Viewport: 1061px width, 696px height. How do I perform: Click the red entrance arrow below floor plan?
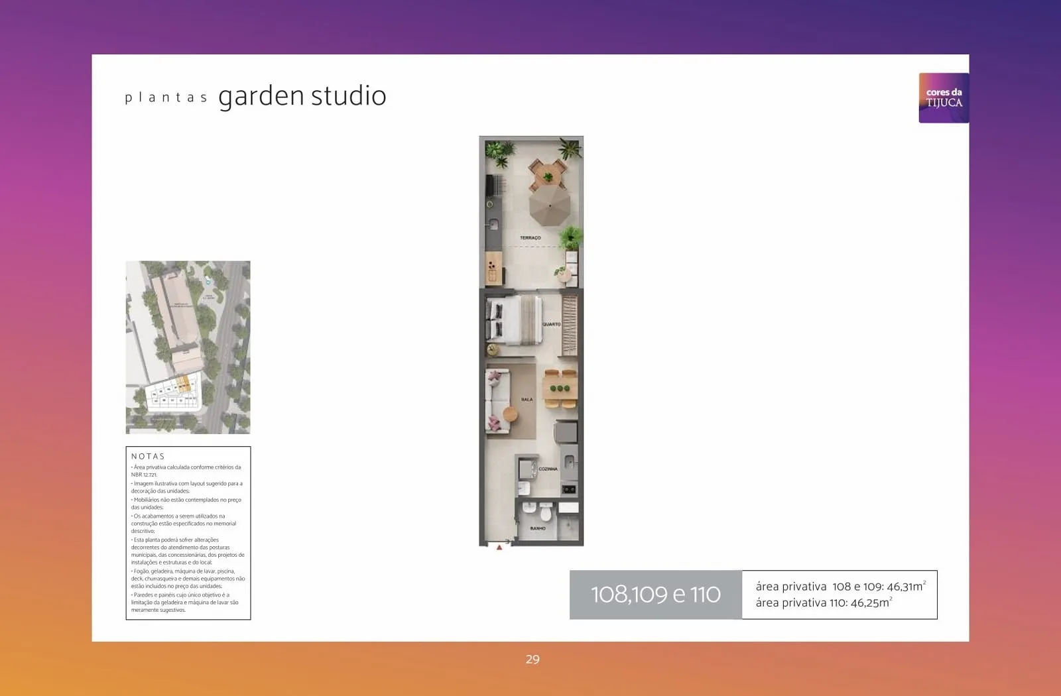[x=499, y=548]
